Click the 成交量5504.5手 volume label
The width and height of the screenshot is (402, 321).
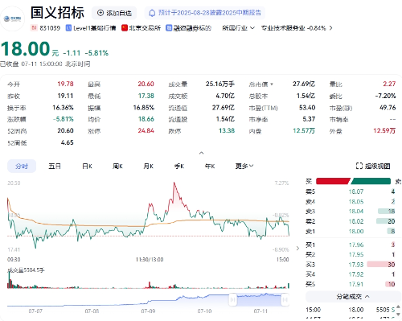tap(26, 270)
